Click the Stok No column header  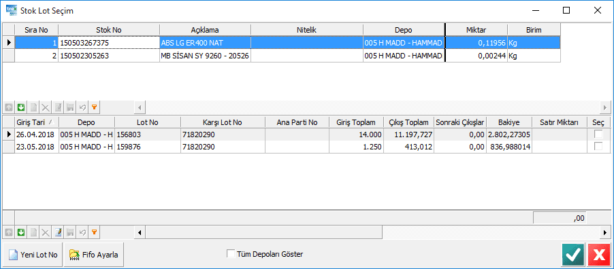(x=109, y=30)
